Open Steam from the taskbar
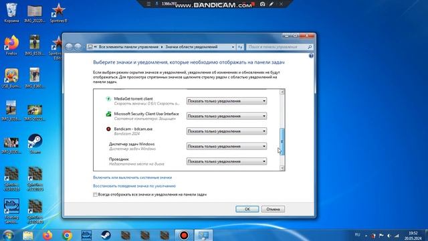This screenshot has width=428, height=241. pos(106,235)
